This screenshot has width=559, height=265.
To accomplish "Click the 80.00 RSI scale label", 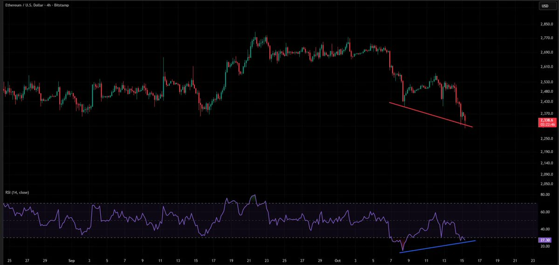I will 545,195.
